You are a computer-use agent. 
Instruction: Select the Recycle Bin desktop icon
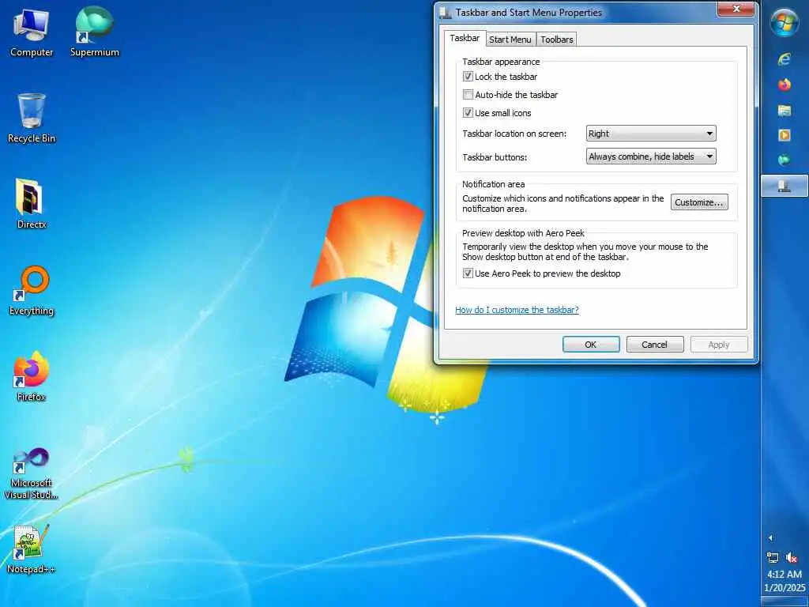tap(32, 118)
